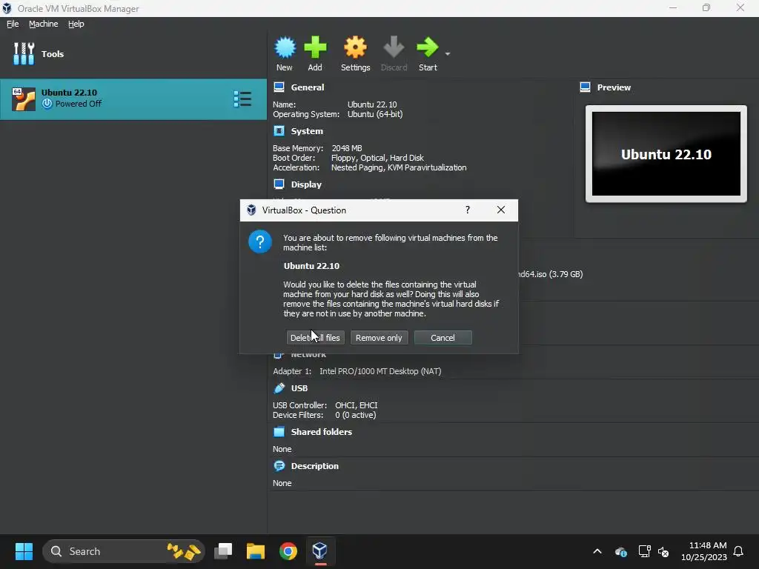This screenshot has width=759, height=569.
Task: Click the blue question mark icon in dialog
Action: tap(260, 241)
